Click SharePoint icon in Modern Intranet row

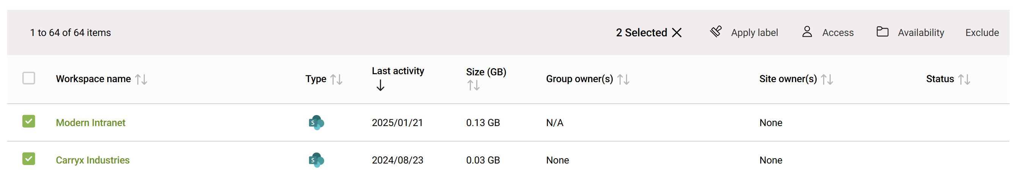pos(316,123)
